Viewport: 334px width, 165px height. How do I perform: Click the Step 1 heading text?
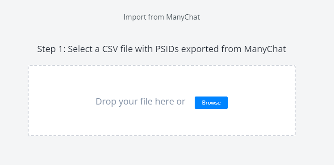click(x=162, y=49)
